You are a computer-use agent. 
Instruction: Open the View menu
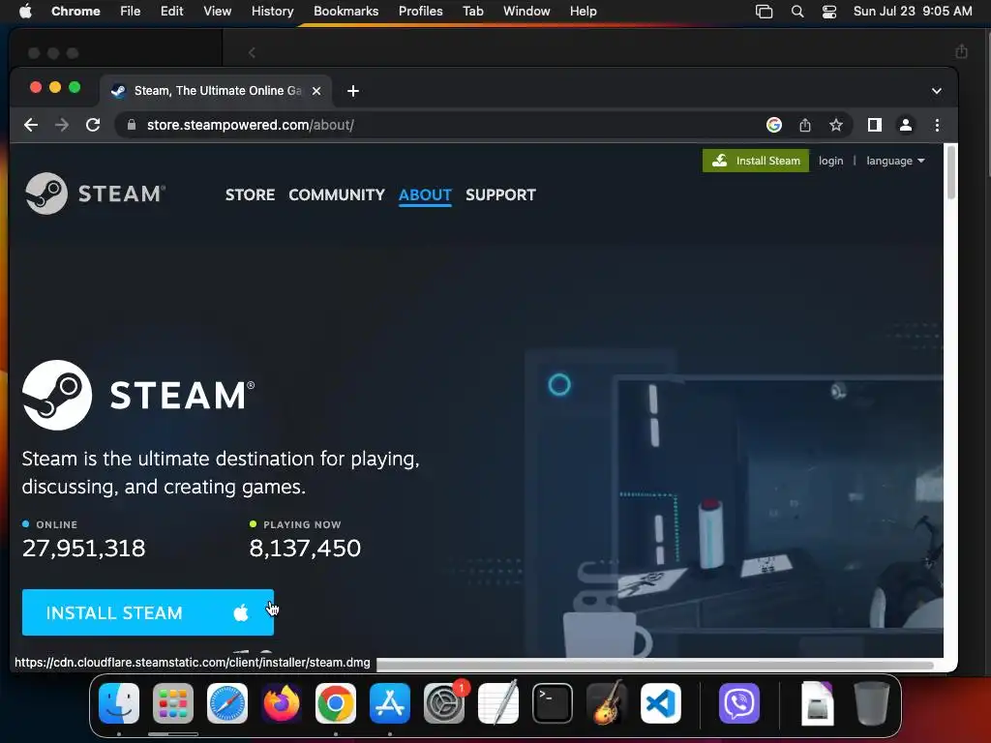[x=217, y=11]
